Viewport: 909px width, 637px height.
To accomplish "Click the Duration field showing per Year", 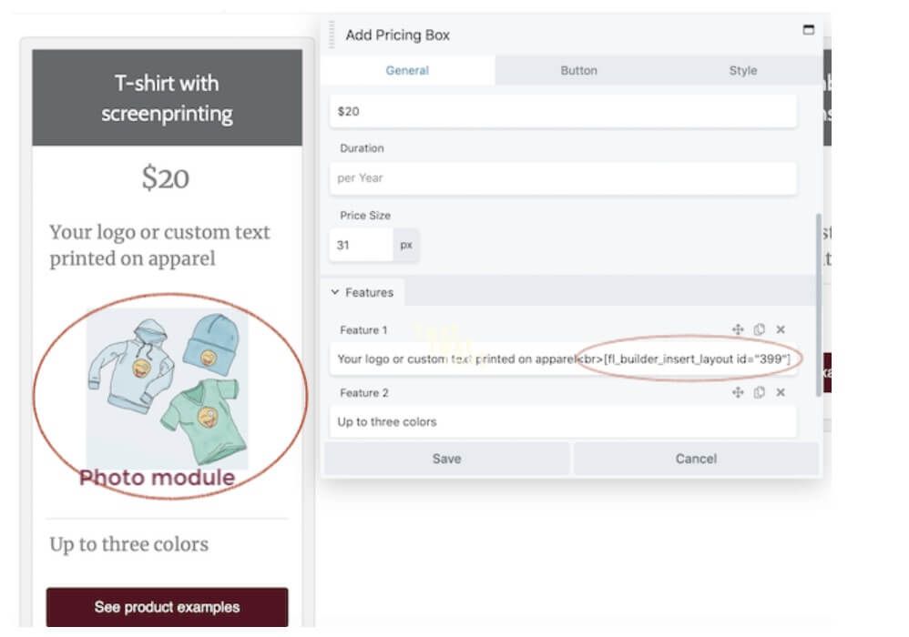I will (563, 177).
